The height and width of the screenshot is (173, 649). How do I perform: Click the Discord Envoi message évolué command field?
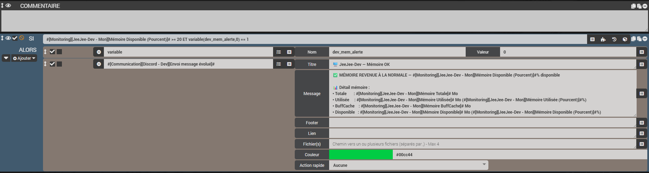click(188, 64)
